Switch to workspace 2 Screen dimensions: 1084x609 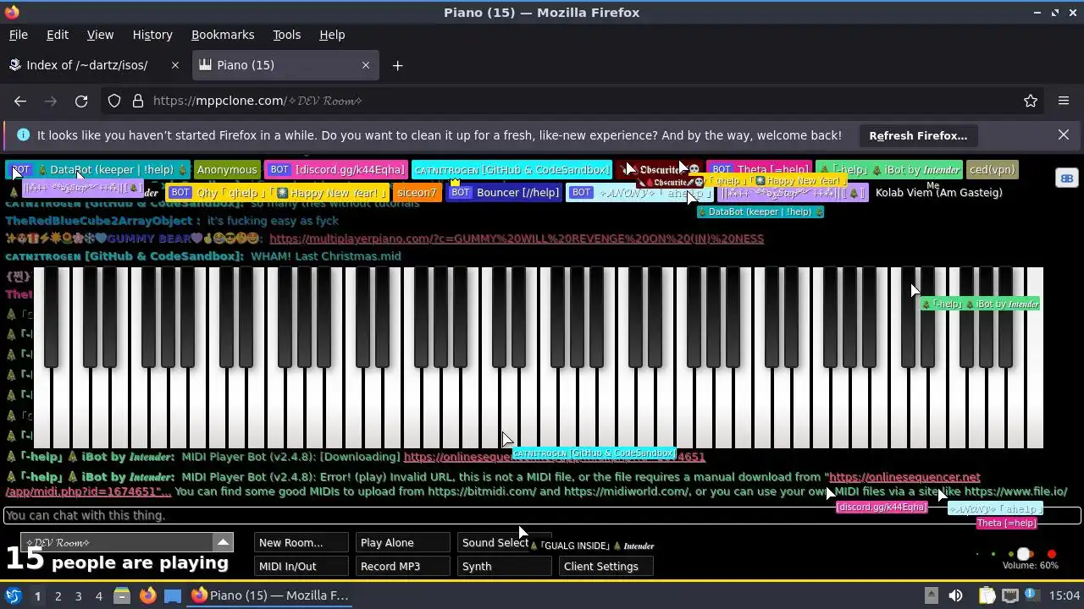58,595
